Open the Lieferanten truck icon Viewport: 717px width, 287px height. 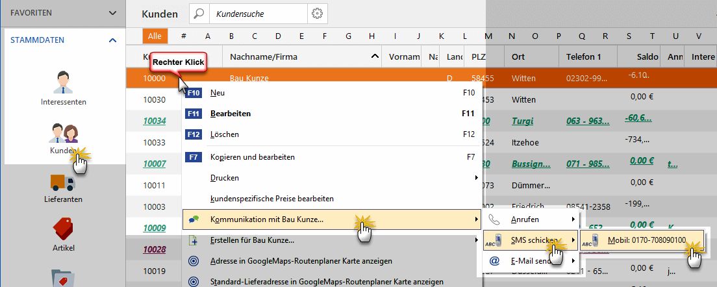click(x=62, y=182)
